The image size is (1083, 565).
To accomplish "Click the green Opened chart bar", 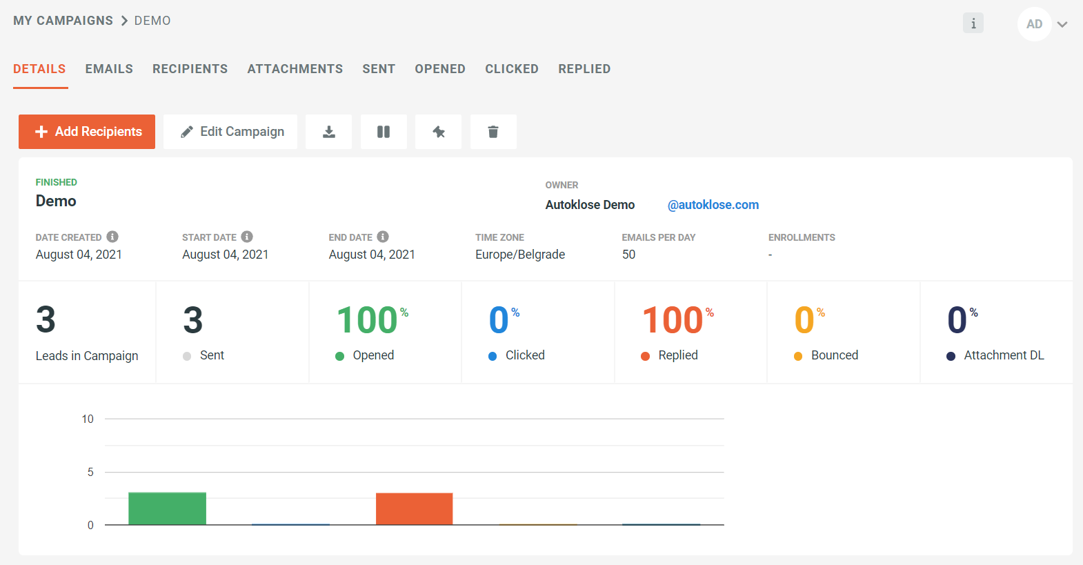I will click(168, 508).
